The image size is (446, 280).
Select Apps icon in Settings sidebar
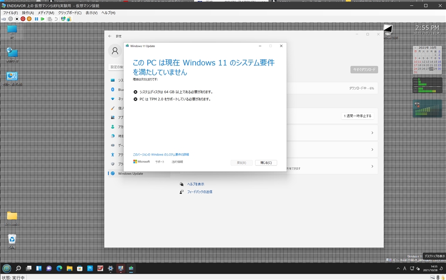click(113, 118)
